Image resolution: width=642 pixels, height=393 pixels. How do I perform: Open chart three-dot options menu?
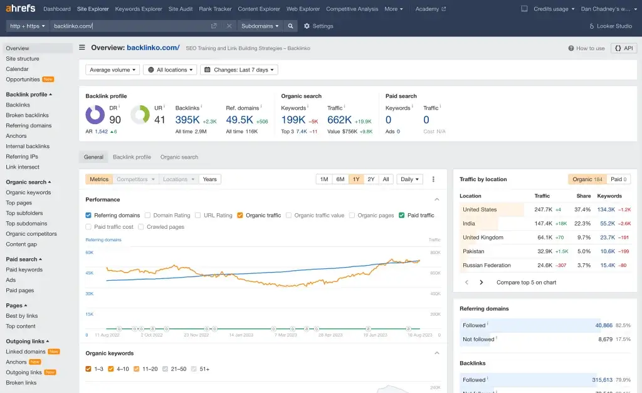(433, 179)
